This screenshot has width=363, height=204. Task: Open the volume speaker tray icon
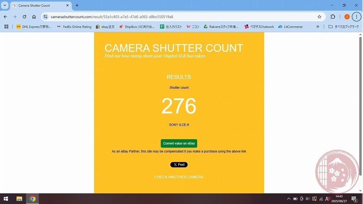[308, 199]
